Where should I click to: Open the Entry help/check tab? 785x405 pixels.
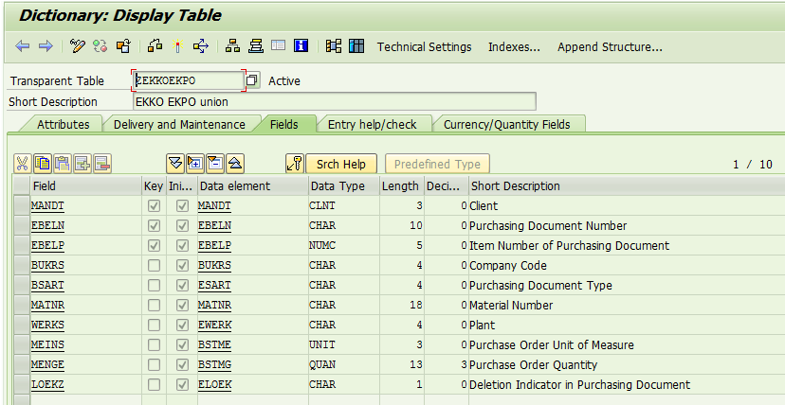point(372,124)
